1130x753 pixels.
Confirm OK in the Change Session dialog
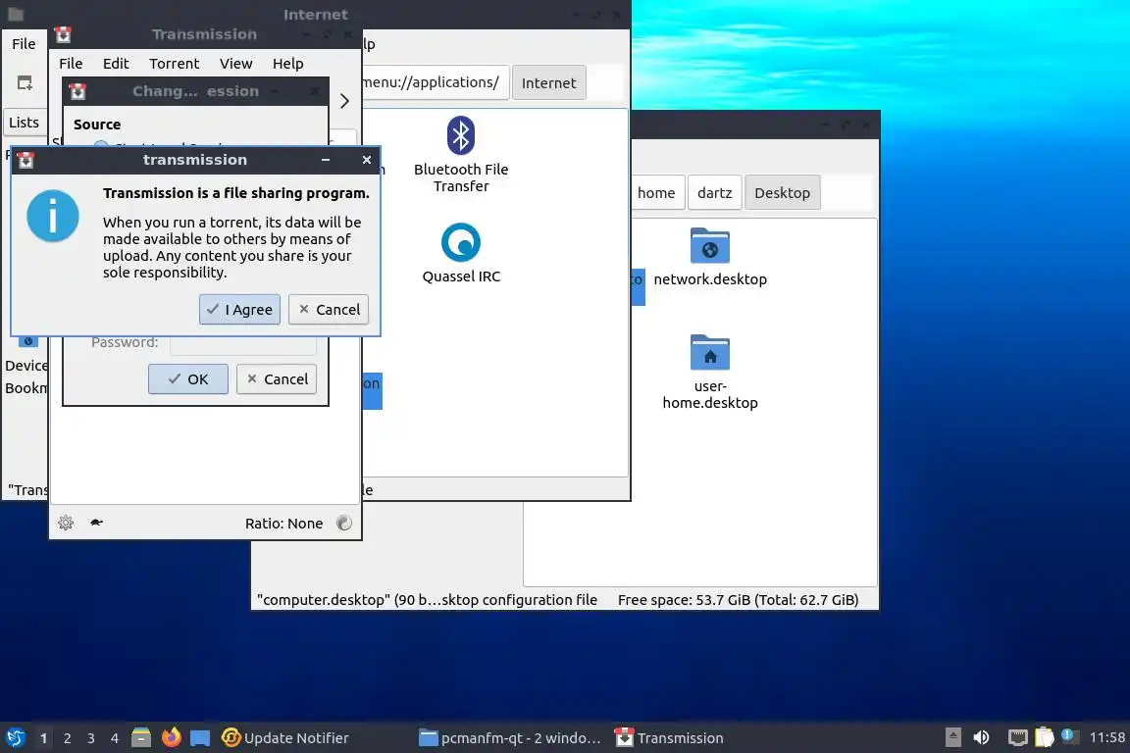[x=188, y=379]
